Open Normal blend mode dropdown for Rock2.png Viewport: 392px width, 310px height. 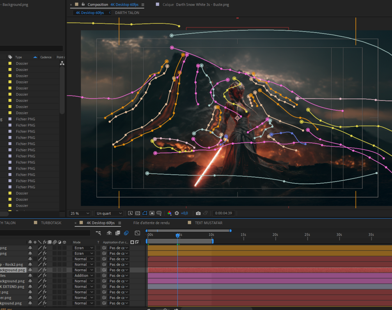coord(83,264)
